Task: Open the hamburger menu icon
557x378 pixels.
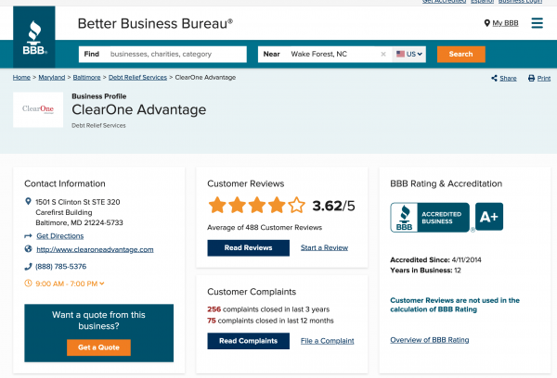Action: [537, 23]
